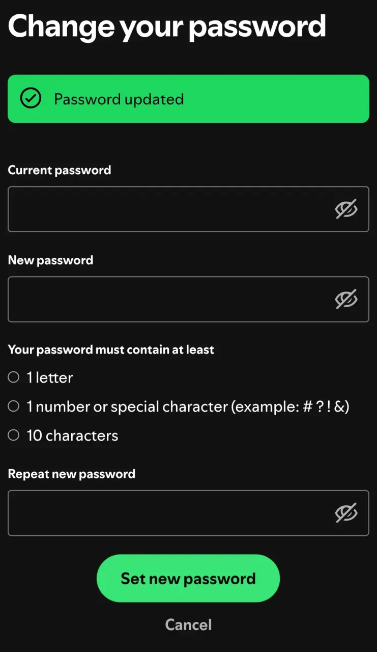Click the Current password label
377x652 pixels.
(60, 170)
